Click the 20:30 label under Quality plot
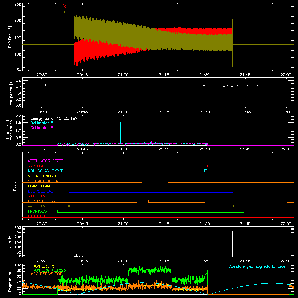Image resolution: width=298 pixels, height=298 pixels. (42, 261)
